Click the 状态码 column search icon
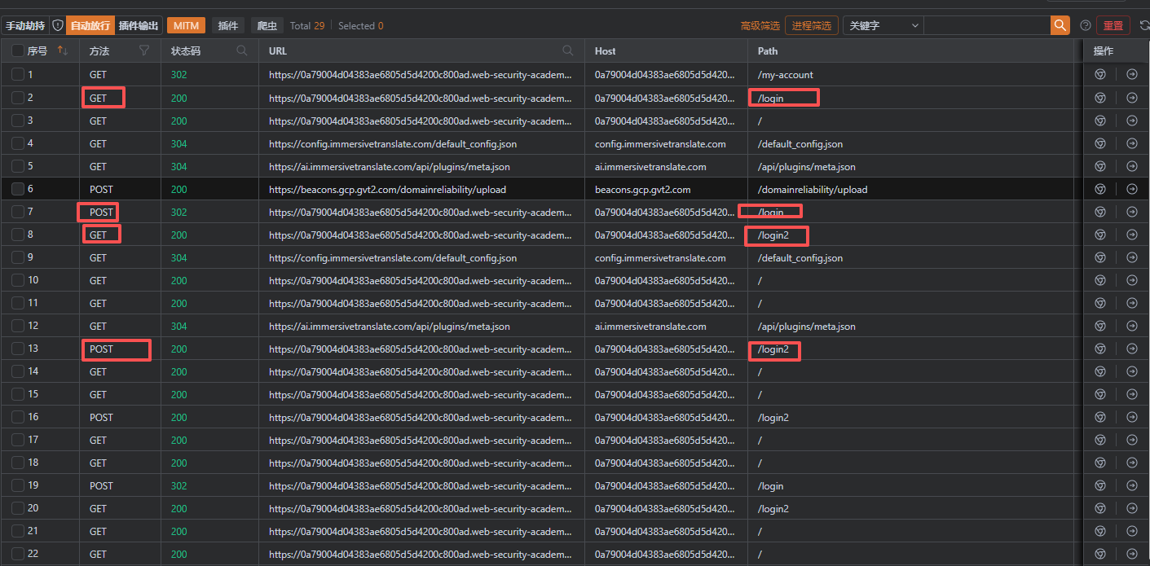 [x=242, y=50]
